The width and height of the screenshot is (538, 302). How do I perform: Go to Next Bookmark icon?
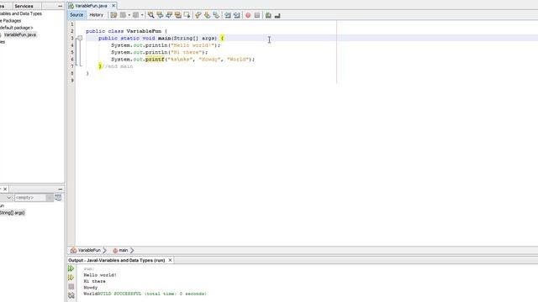207,15
